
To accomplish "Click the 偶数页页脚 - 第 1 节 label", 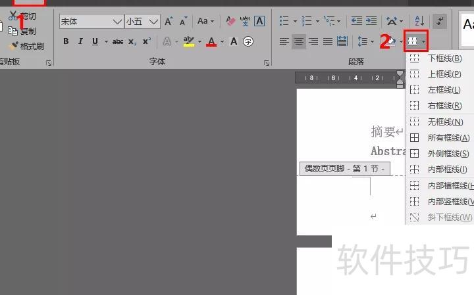I will click(x=344, y=169).
